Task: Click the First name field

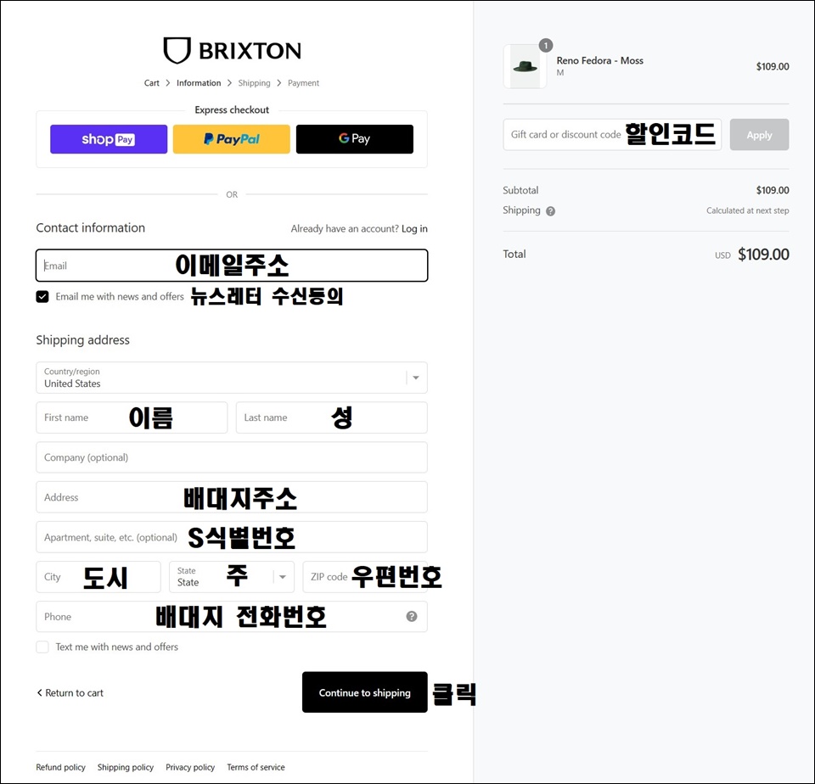Action: coord(132,417)
